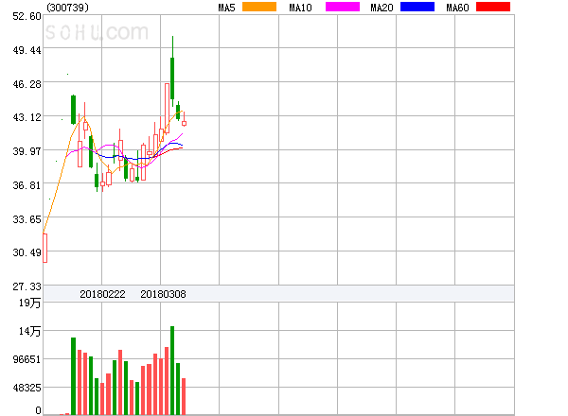
Task: Click the stock code (300739)
Action: click(68, 8)
